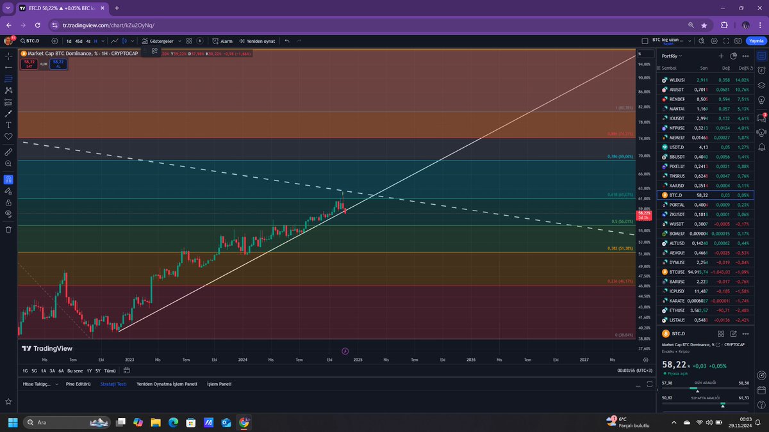This screenshot has height=432, width=769.
Task: Toggle hide all drawings eye icon
Action: coord(8,214)
